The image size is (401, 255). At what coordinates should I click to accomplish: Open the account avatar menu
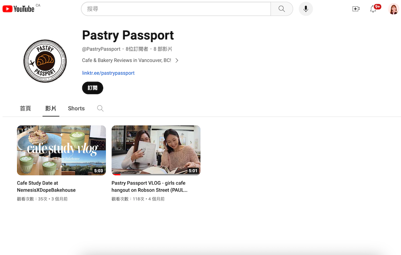pyautogui.click(x=393, y=9)
